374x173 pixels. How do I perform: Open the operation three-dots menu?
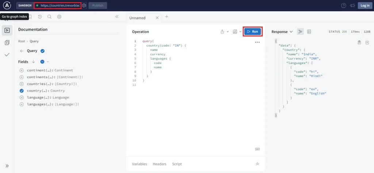click(x=257, y=42)
